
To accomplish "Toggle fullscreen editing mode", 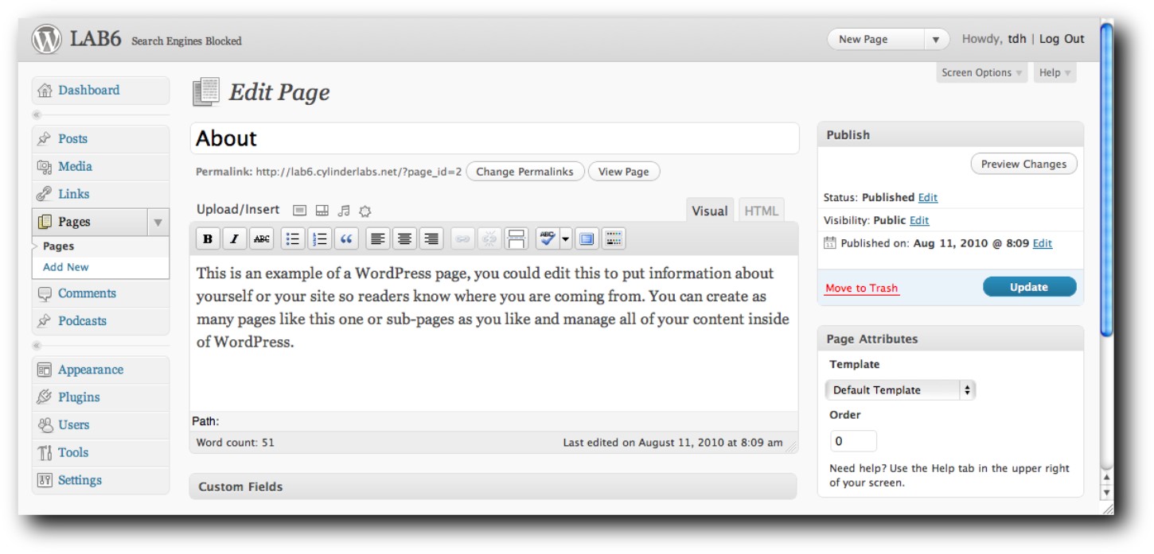I will point(587,238).
